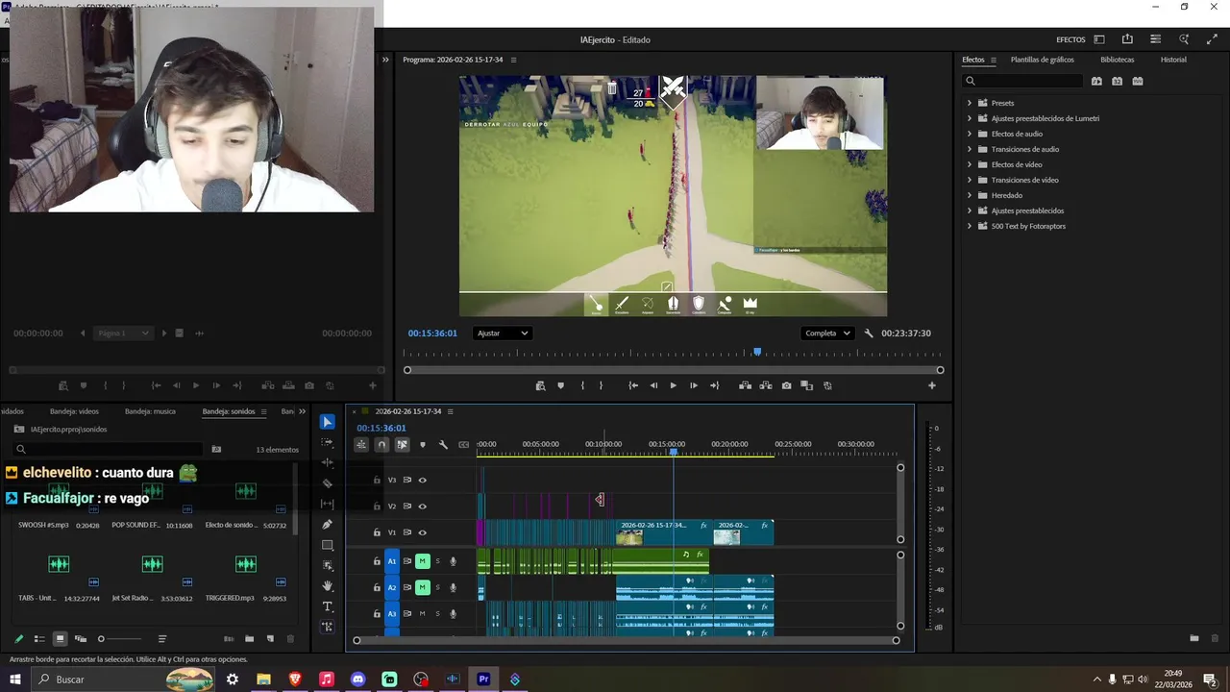Mute audio track A3

click(422, 613)
